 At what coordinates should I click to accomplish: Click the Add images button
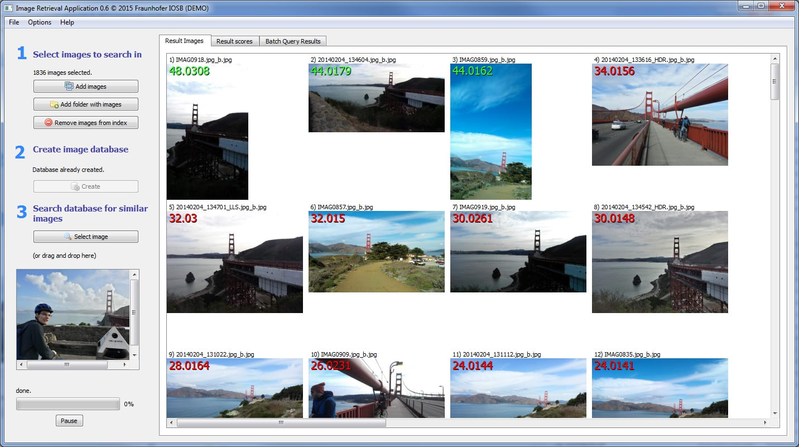click(x=85, y=86)
